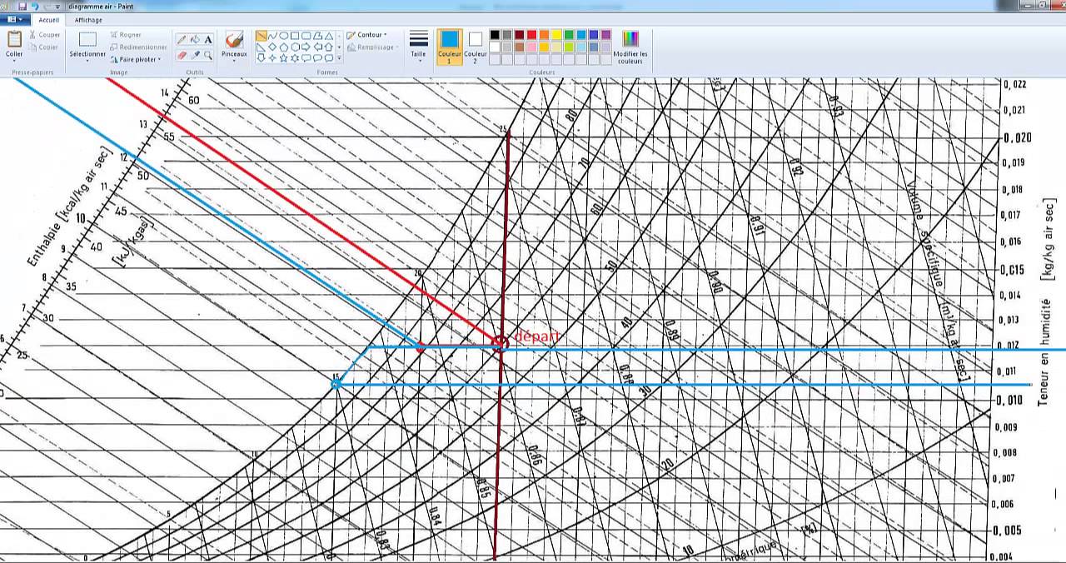1066x563 pixels.
Task: Open the Coller dropdown arrow
Action: 14,61
